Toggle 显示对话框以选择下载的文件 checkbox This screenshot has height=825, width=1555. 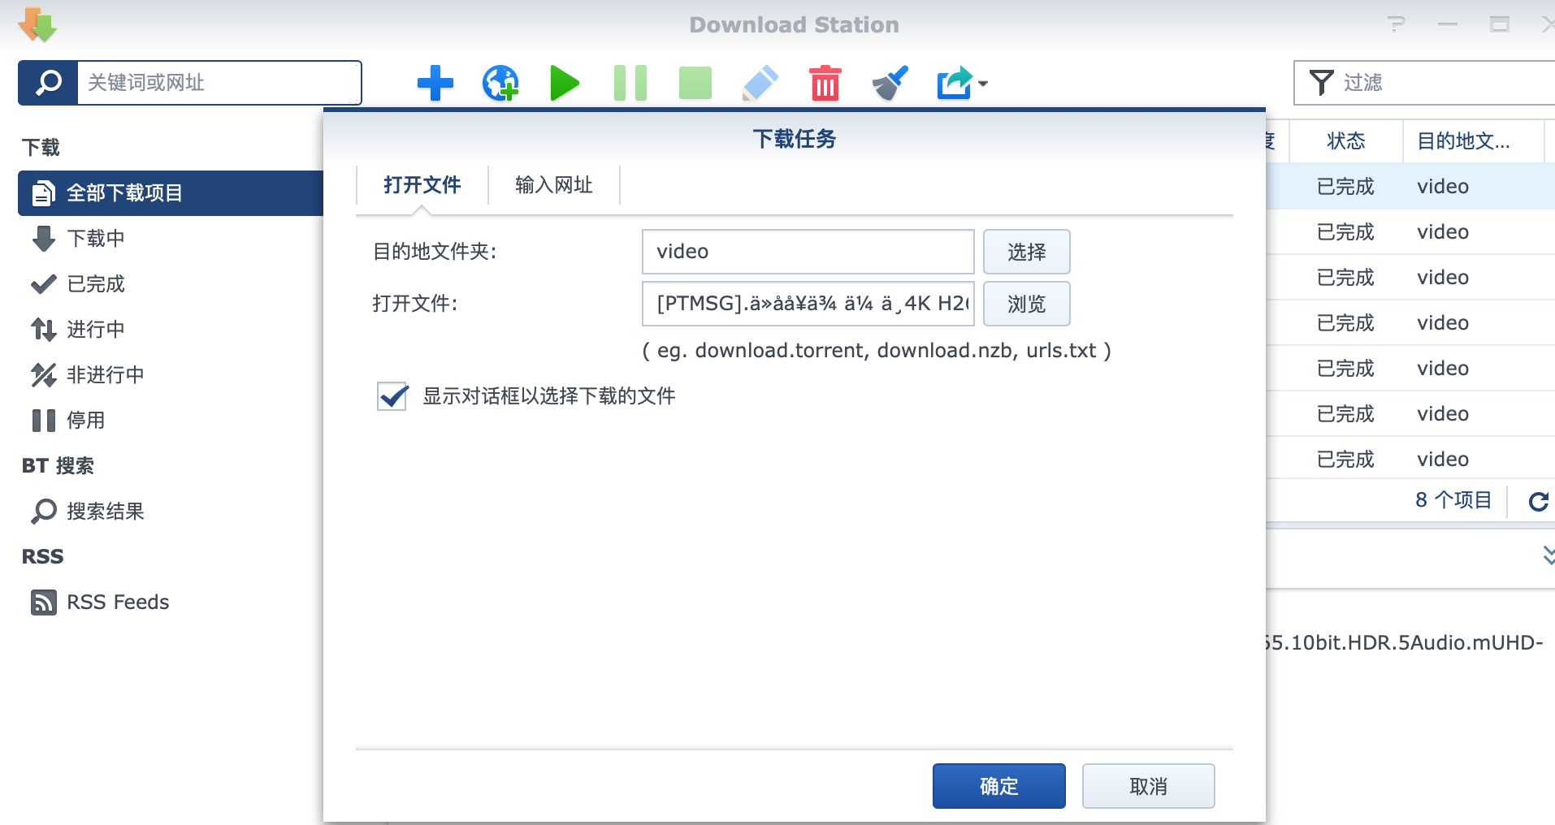(392, 396)
